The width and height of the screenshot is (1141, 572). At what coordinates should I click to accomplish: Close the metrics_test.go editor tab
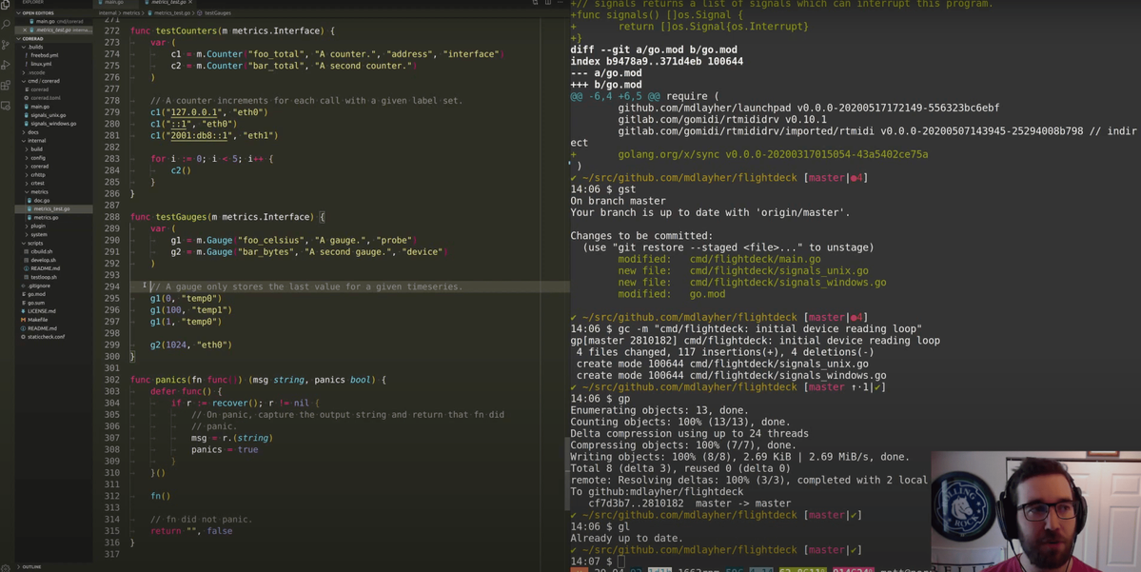click(190, 3)
